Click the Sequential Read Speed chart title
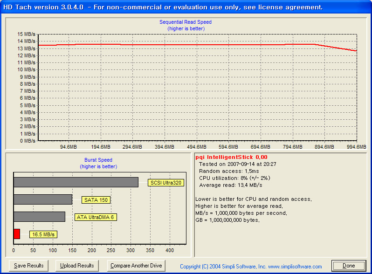 tap(186, 22)
